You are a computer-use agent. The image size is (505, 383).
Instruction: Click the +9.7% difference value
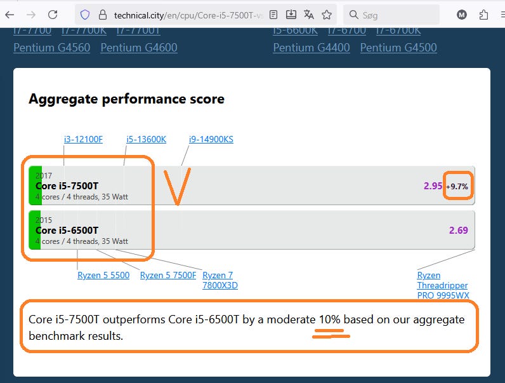point(457,186)
